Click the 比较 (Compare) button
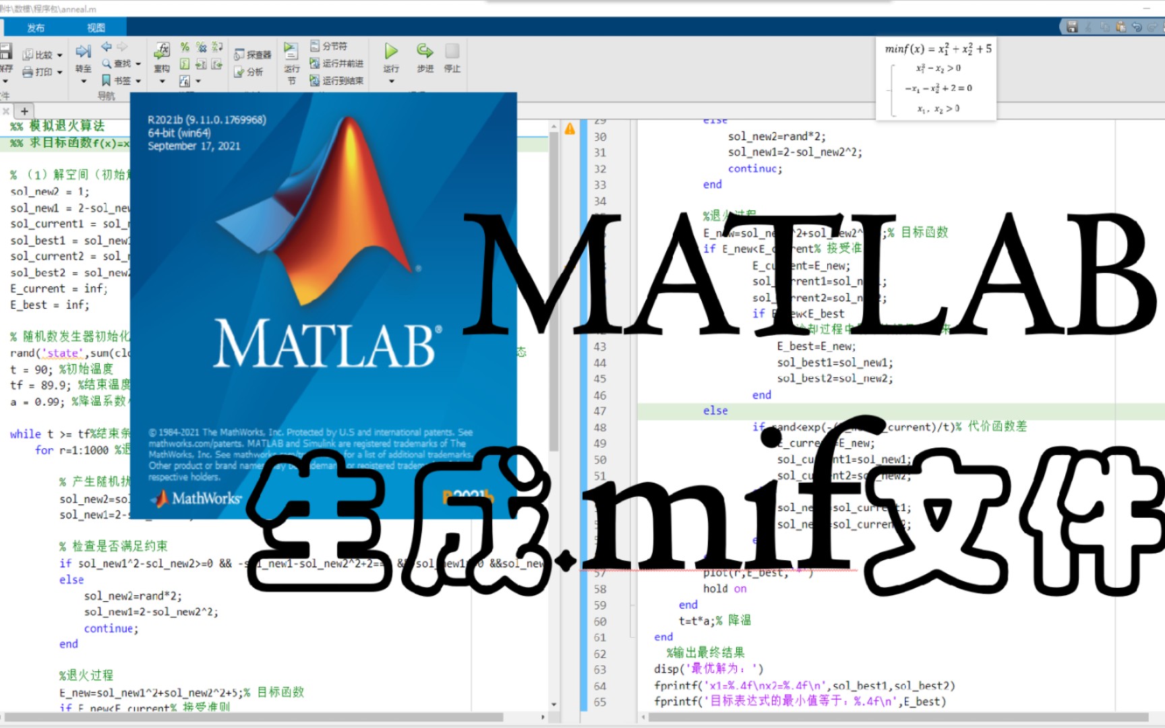The width and height of the screenshot is (1165, 728). [37, 55]
